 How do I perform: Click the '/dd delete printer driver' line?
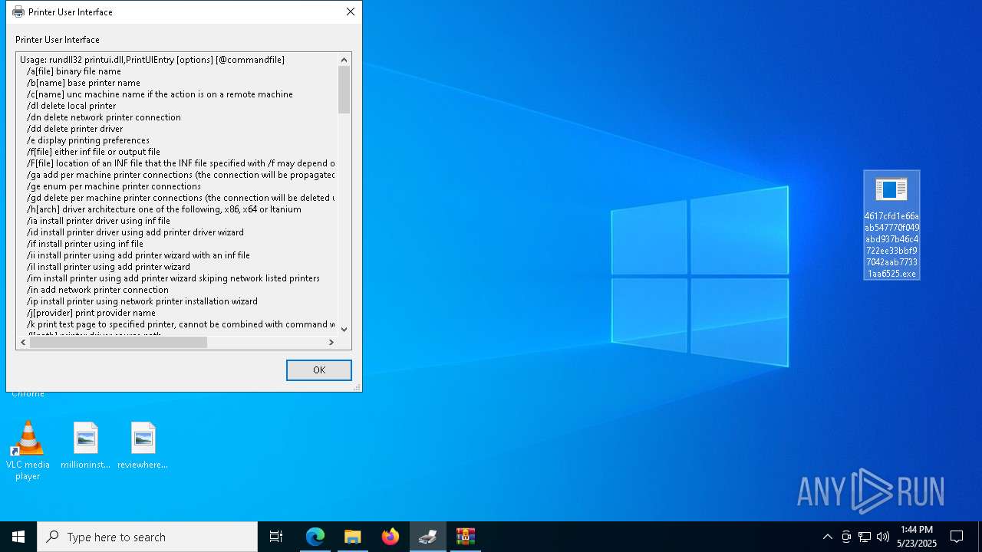(74, 129)
